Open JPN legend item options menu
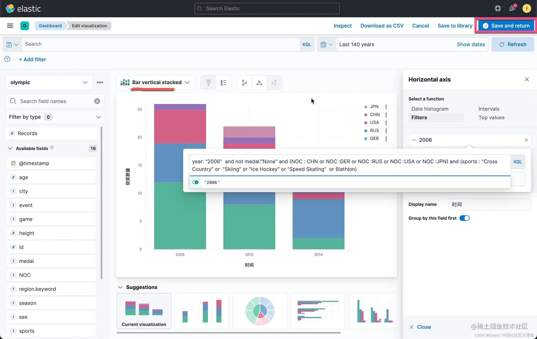Screen dimensions: 537x339 (386, 107)
